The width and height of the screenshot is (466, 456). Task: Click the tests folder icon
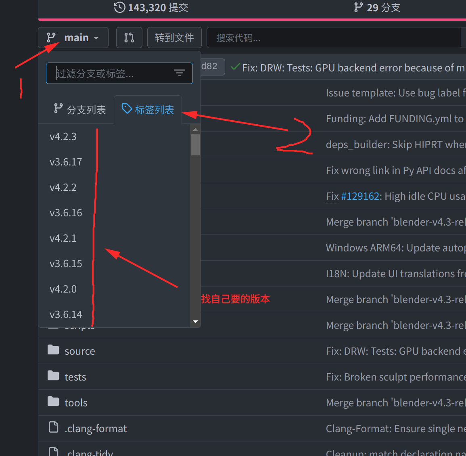pyautogui.click(x=53, y=375)
